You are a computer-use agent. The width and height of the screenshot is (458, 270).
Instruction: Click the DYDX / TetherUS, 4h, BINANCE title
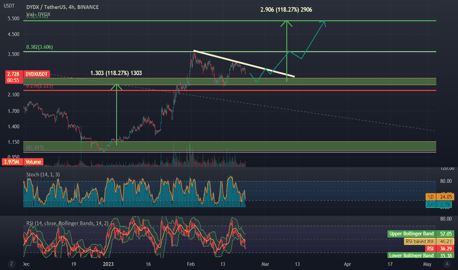[x=62, y=7]
